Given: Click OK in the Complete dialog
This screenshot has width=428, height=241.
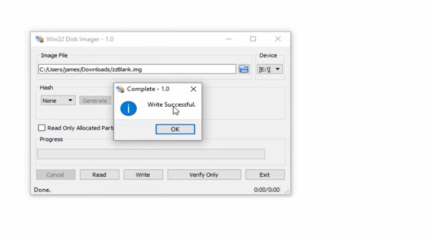Looking at the screenshot, I should pos(175,129).
